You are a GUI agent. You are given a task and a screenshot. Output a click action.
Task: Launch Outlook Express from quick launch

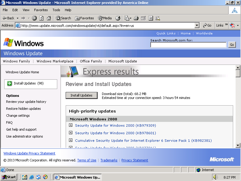(x=39, y=177)
